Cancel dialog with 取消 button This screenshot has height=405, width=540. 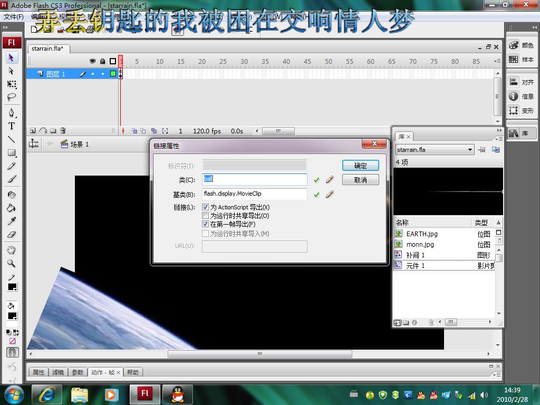pos(361,180)
